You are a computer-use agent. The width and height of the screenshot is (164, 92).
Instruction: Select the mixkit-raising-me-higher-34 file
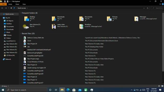[36, 68]
